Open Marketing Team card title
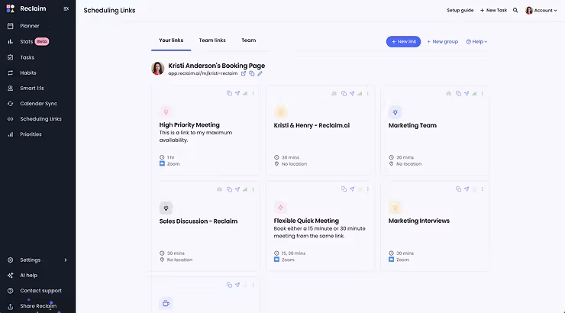565x313 pixels. [412, 125]
